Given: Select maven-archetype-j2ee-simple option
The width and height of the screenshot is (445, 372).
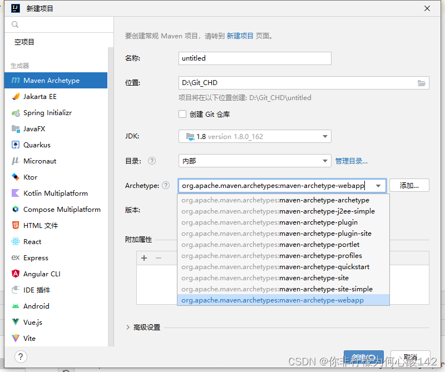Looking at the screenshot, I should click(283, 211).
